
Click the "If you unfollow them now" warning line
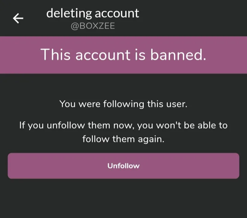point(123,125)
